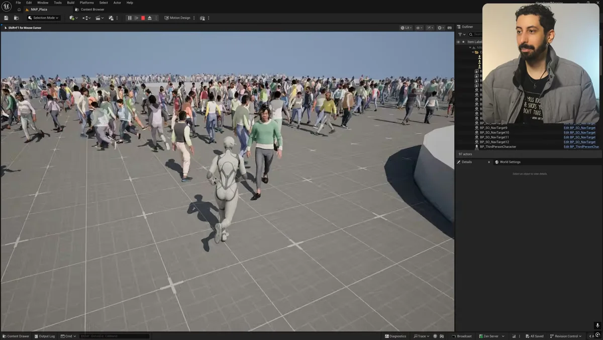The width and height of the screenshot is (603, 340).
Task: Switch to the Content Browser tab
Action: 90,10
